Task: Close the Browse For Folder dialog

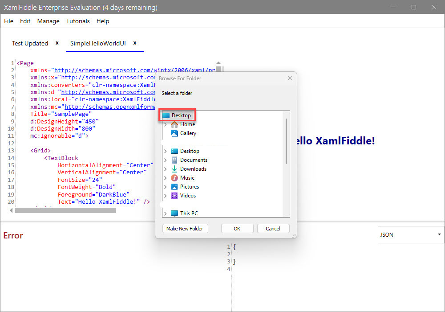Action: tap(290, 78)
